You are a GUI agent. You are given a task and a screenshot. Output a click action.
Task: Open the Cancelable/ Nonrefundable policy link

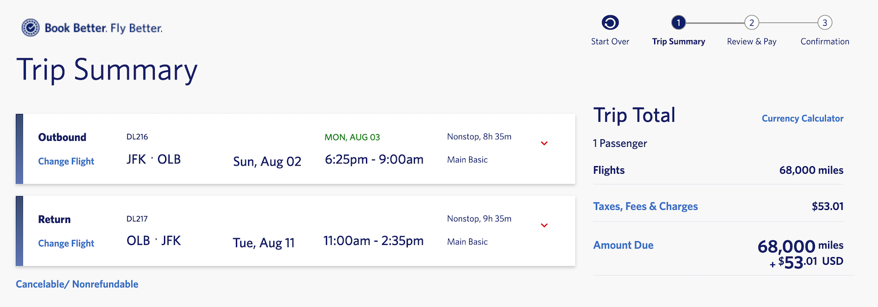77,284
